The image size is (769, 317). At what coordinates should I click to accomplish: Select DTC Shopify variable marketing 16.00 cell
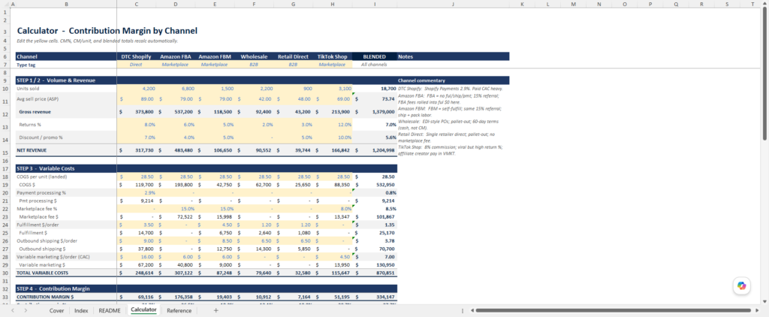136,257
